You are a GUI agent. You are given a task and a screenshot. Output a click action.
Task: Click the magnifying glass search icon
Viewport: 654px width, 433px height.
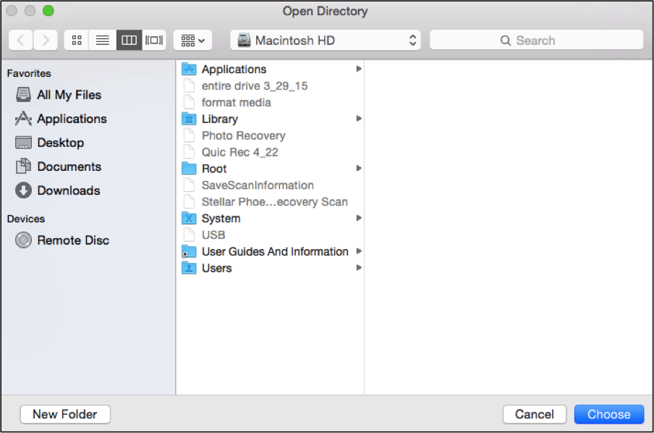click(505, 41)
